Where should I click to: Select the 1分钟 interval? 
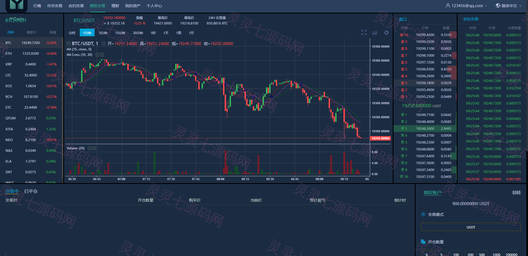tap(87, 33)
